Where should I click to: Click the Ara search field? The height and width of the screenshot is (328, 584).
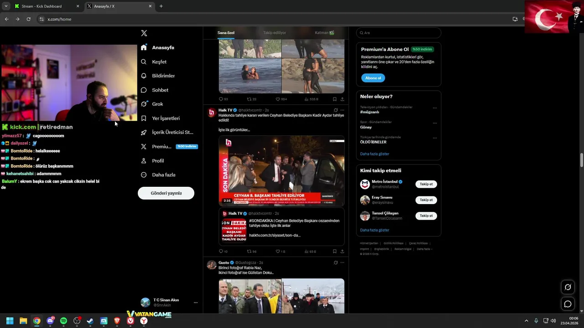pyautogui.click(x=399, y=33)
